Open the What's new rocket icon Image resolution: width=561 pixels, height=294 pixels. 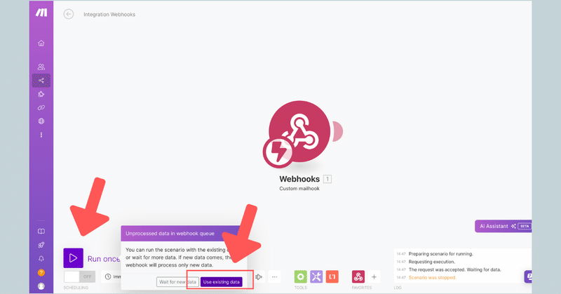[41, 245]
